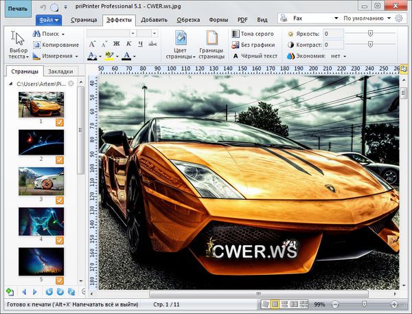412x314 pixels.
Task: Click the italic (К) formatting icon
Action: coord(128,44)
